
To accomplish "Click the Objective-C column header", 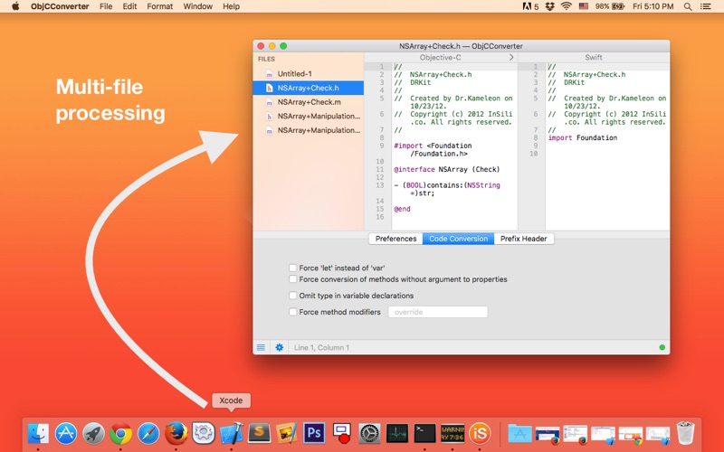I will click(x=440, y=57).
